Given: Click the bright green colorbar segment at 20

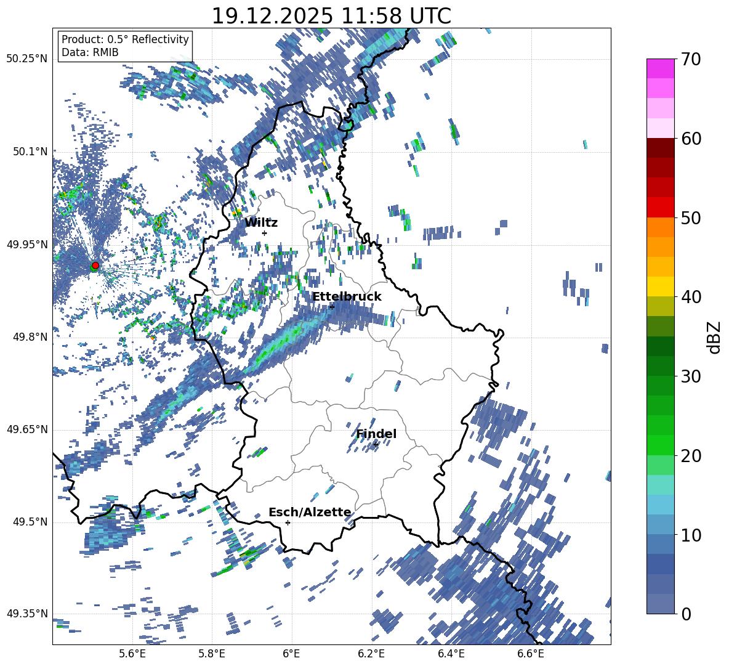Looking at the screenshot, I should [660, 445].
